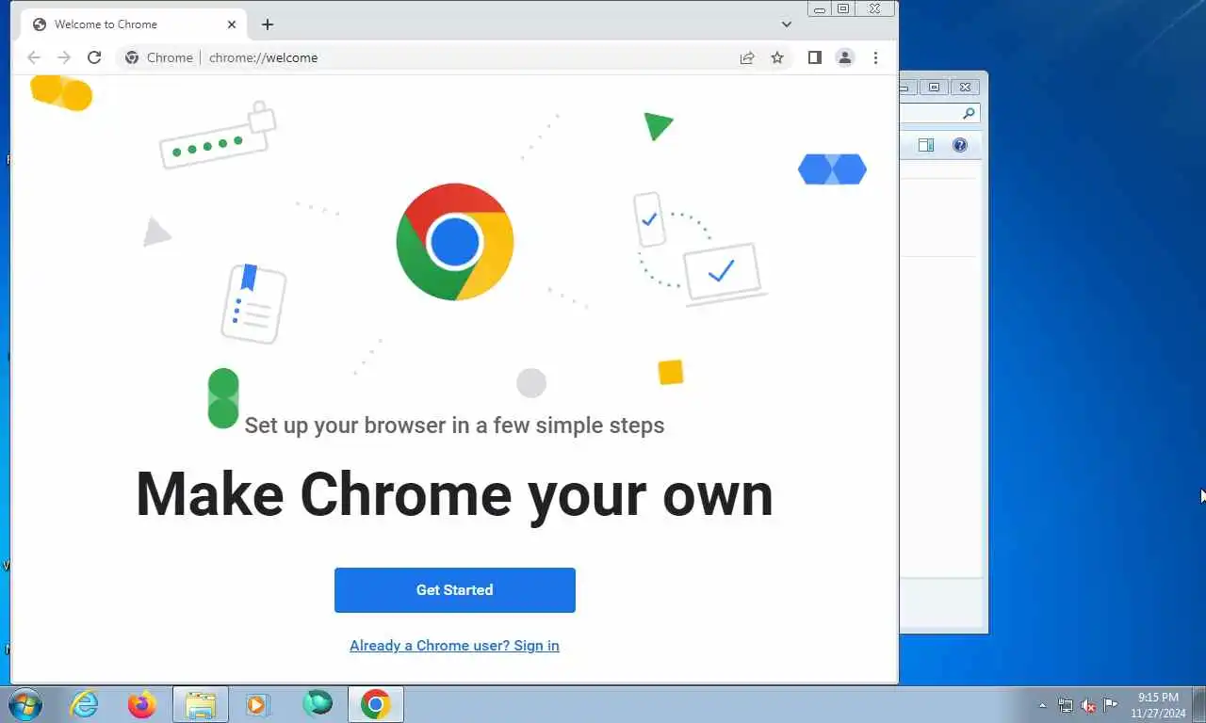This screenshot has height=723, width=1206.
Task: Open help in the Explorer window behind
Action: (x=959, y=145)
